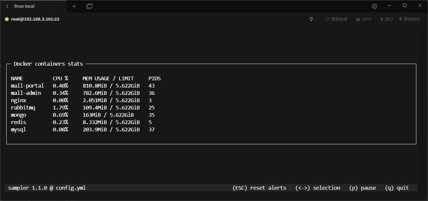Open the SFTP file browser

pos(364,19)
